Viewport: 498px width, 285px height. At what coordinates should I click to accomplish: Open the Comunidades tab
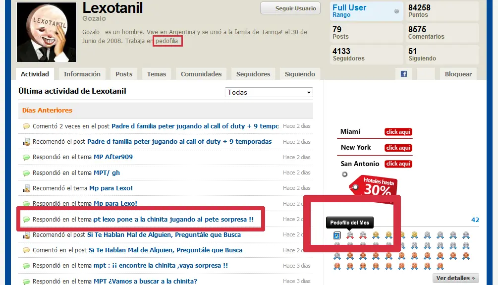201,74
